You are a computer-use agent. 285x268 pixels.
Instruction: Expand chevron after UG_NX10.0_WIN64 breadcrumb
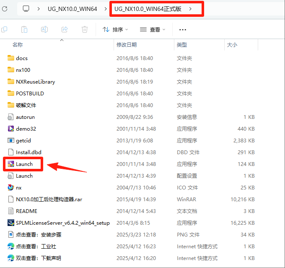106,9
